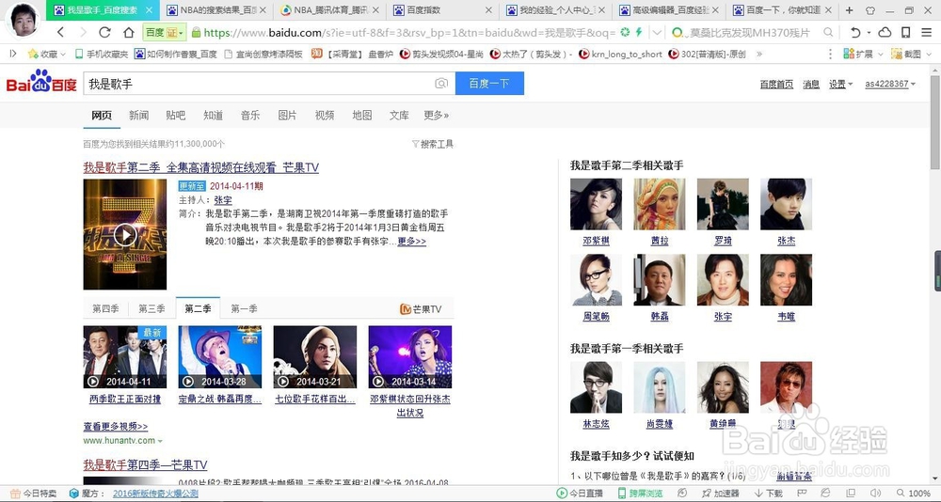Screen dimensions: 941x502
Task: Expand the 百度 证 site certificate dropdown
Action: click(180, 32)
